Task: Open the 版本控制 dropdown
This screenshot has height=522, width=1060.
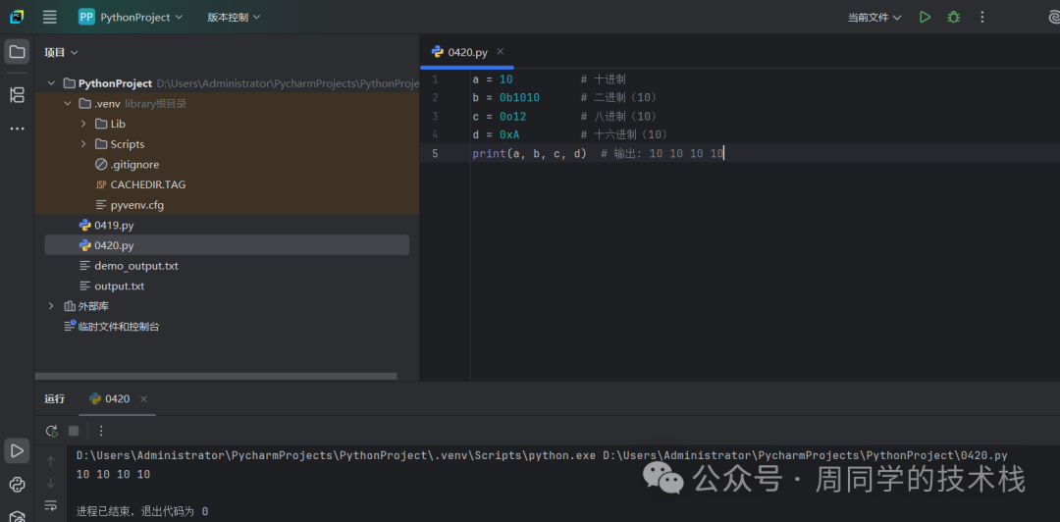Action: (234, 17)
